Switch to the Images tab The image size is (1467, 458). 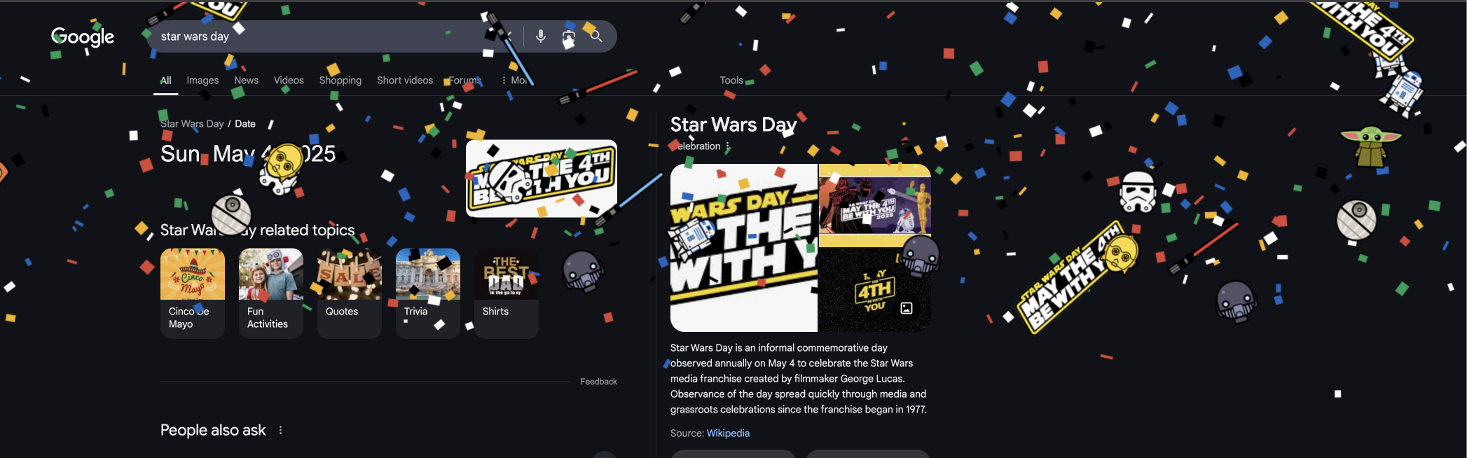(x=202, y=81)
